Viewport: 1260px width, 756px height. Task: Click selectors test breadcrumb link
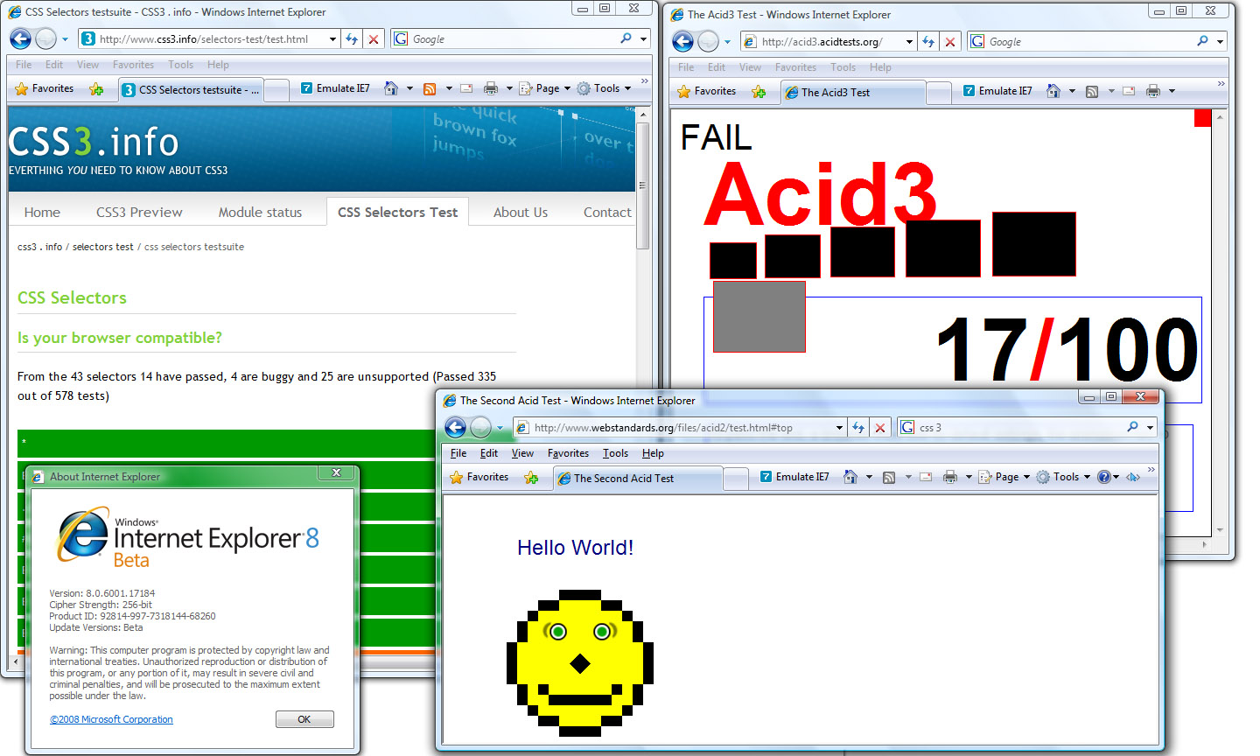(103, 247)
